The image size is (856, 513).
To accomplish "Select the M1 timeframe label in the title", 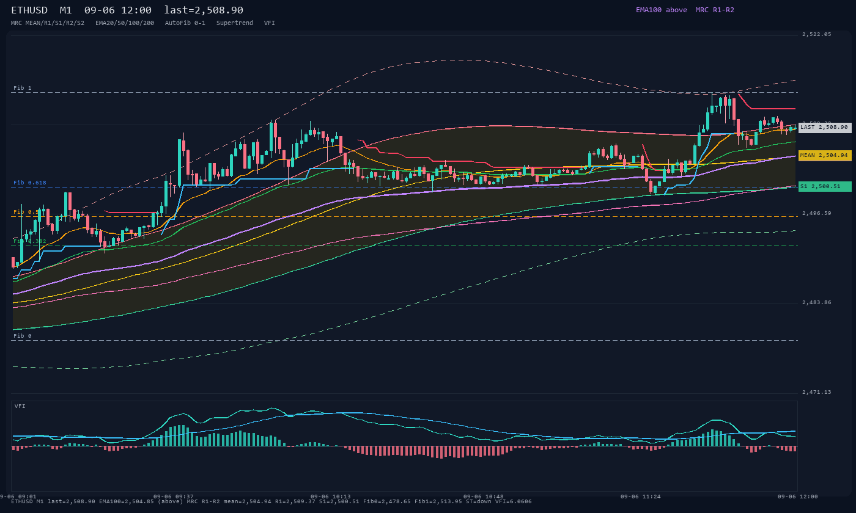I will (65, 10).
